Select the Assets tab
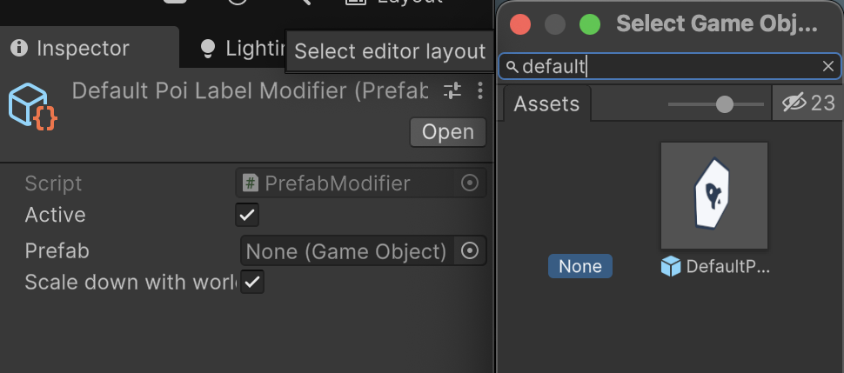844x373 pixels. click(x=547, y=103)
